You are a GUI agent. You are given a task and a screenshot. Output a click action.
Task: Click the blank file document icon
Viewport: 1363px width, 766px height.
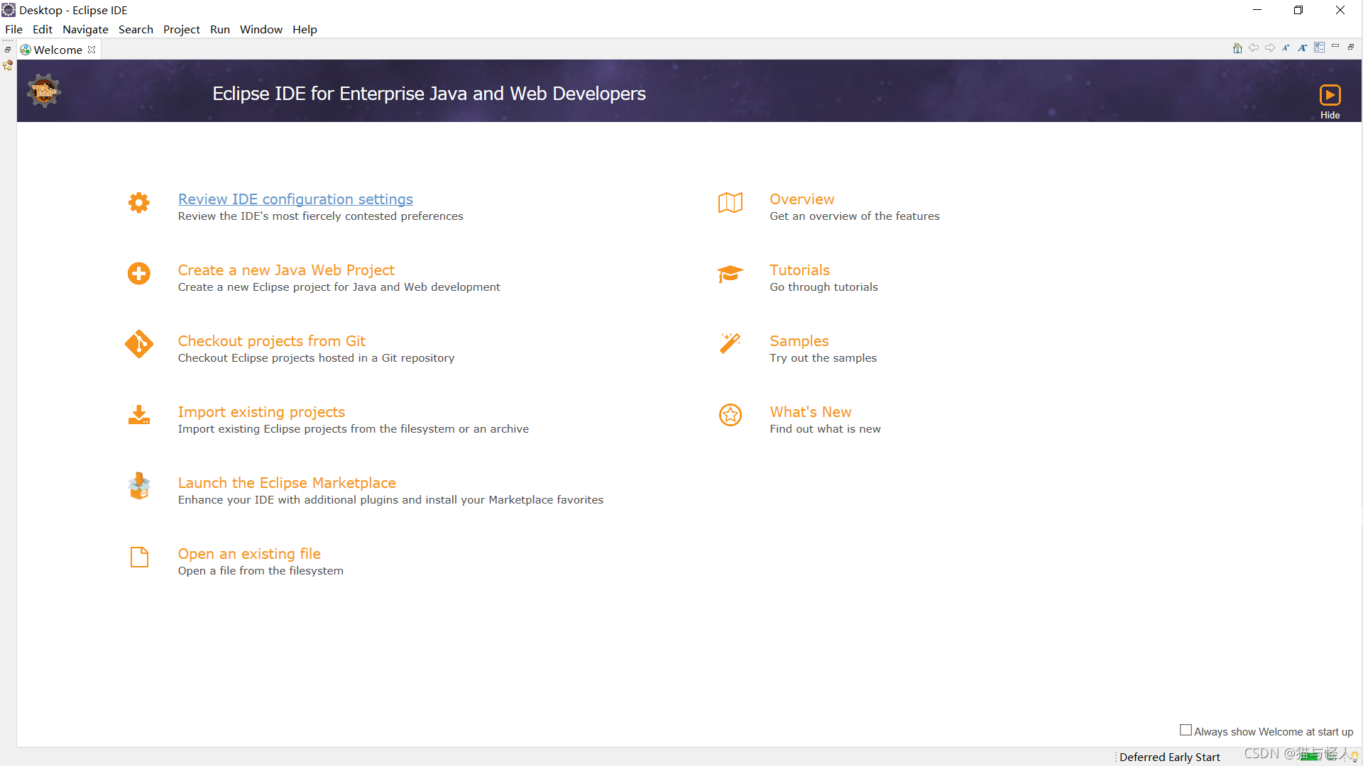pyautogui.click(x=139, y=557)
